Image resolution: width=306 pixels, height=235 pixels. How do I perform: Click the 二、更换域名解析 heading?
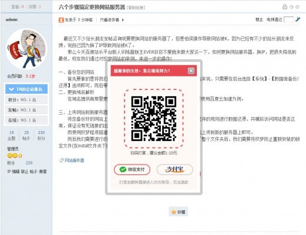[x=76, y=92]
